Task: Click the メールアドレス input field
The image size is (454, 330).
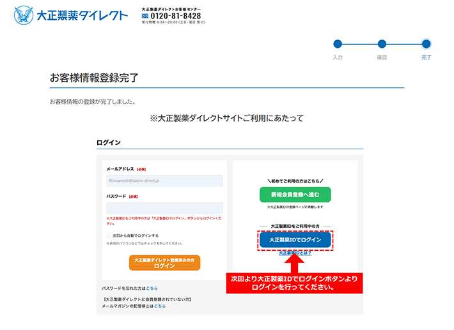Action: coord(164,181)
